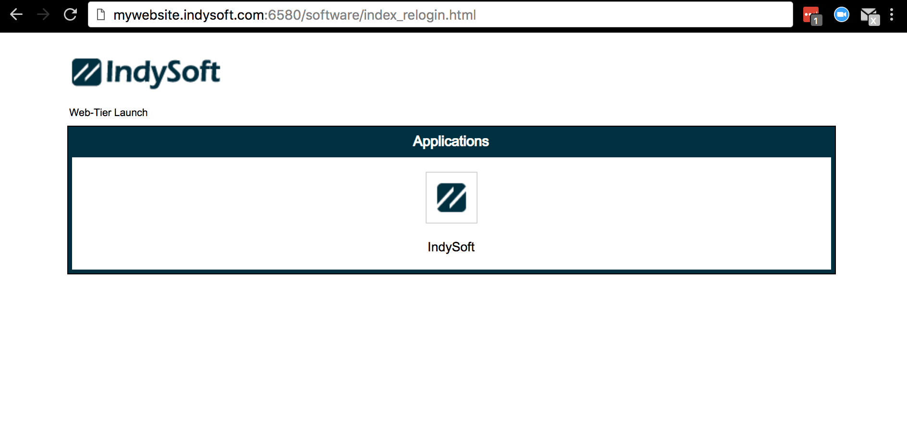
Task: Reload the current page
Action: click(x=71, y=15)
